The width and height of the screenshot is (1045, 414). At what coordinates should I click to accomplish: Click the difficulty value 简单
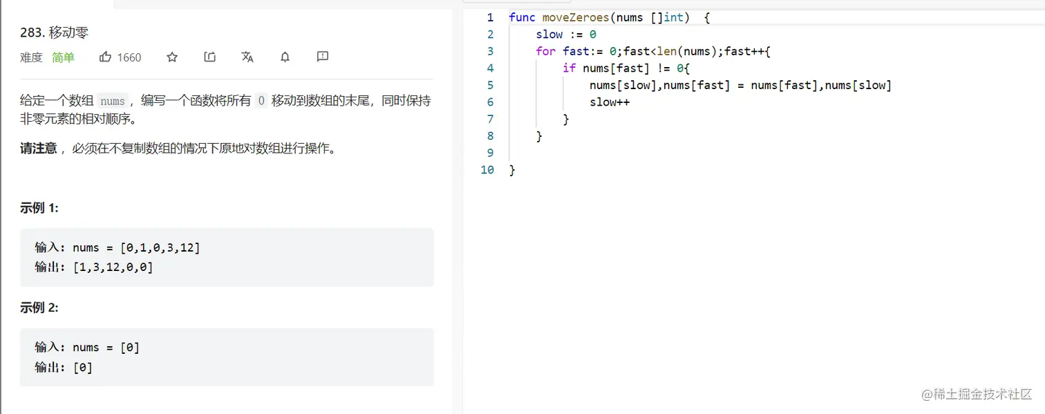point(63,57)
